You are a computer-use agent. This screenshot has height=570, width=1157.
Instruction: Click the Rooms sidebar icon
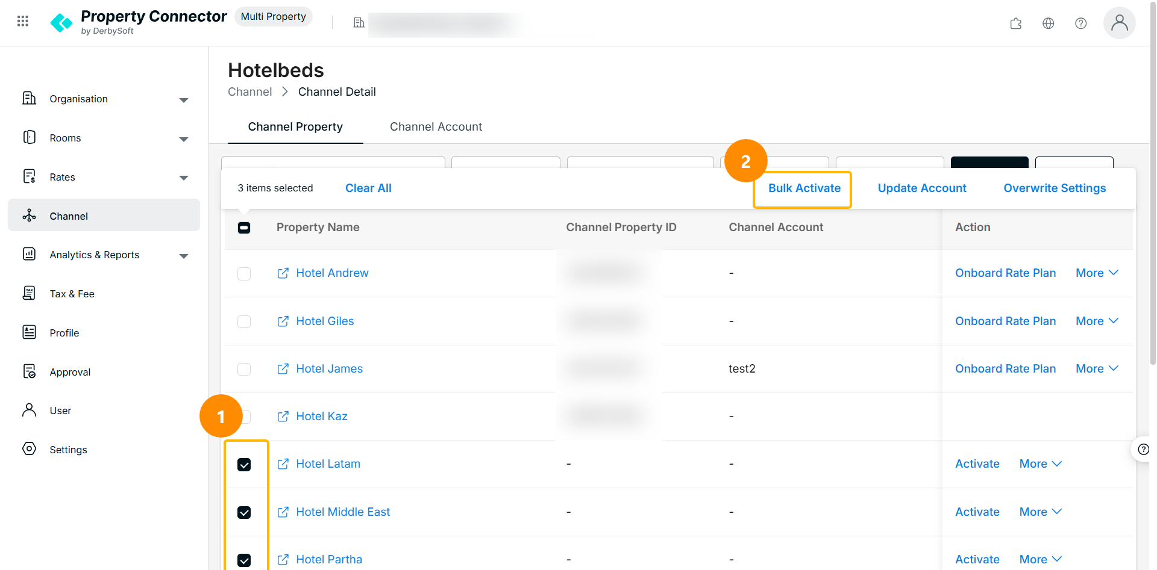tap(29, 137)
